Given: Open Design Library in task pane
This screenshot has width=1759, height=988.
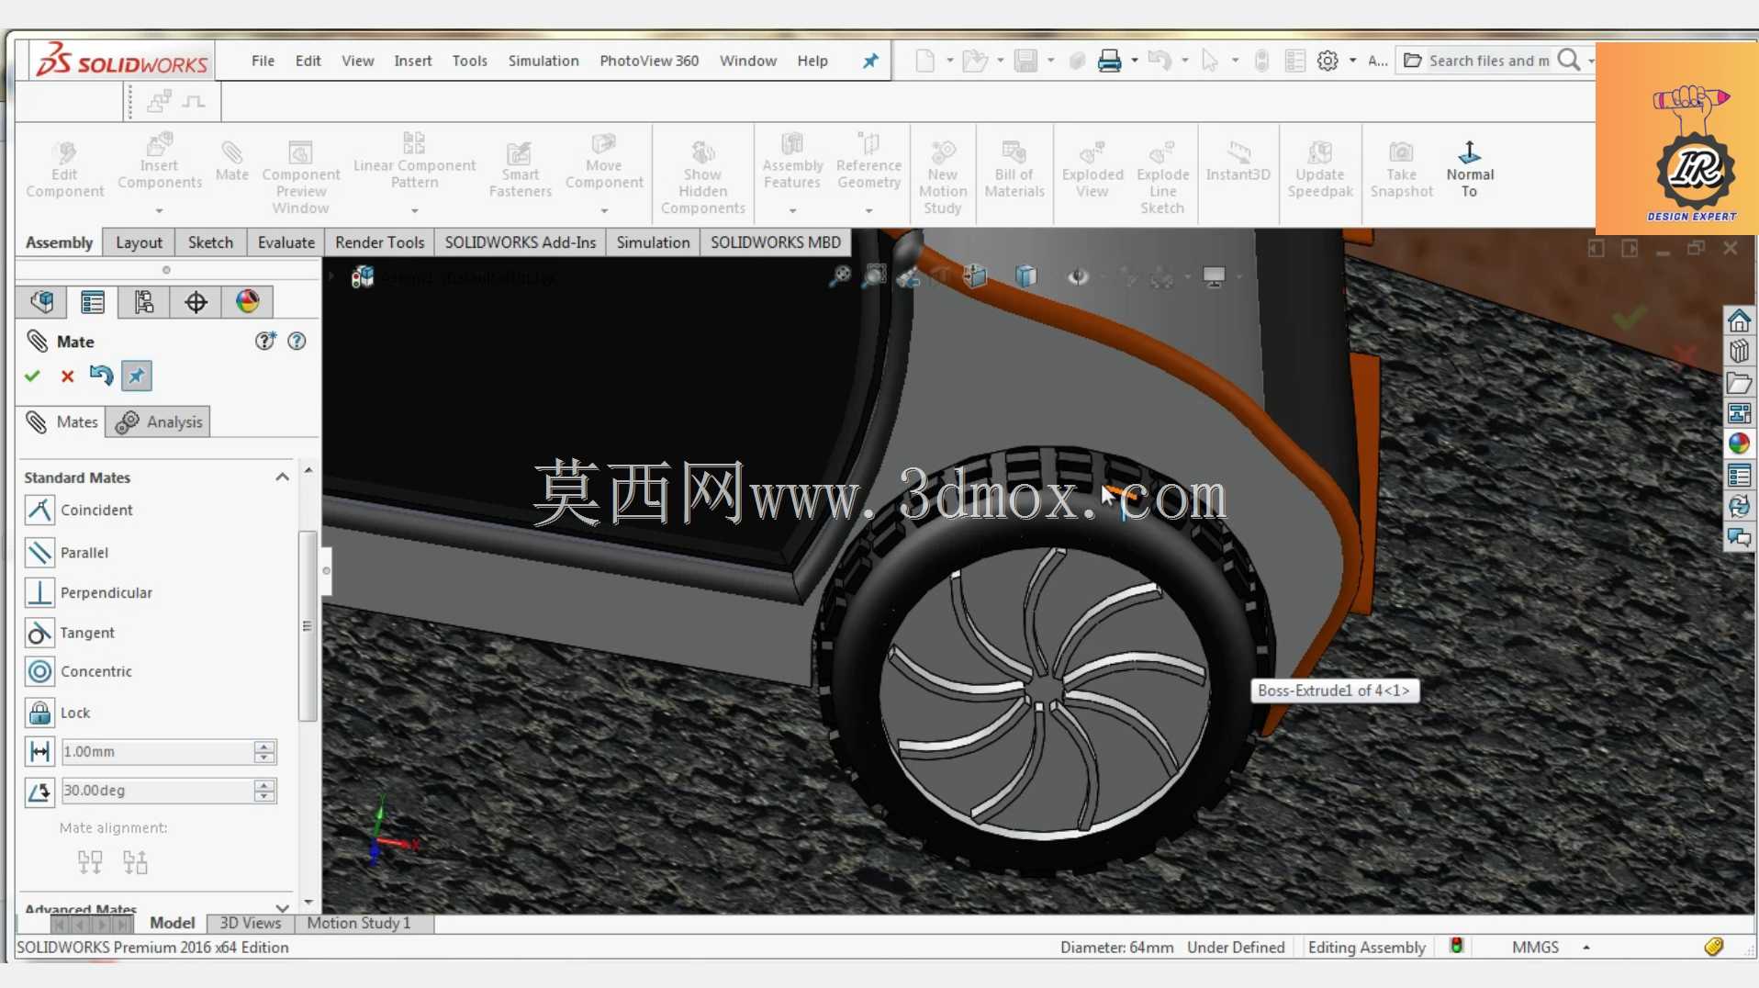Looking at the screenshot, I should 1739,352.
